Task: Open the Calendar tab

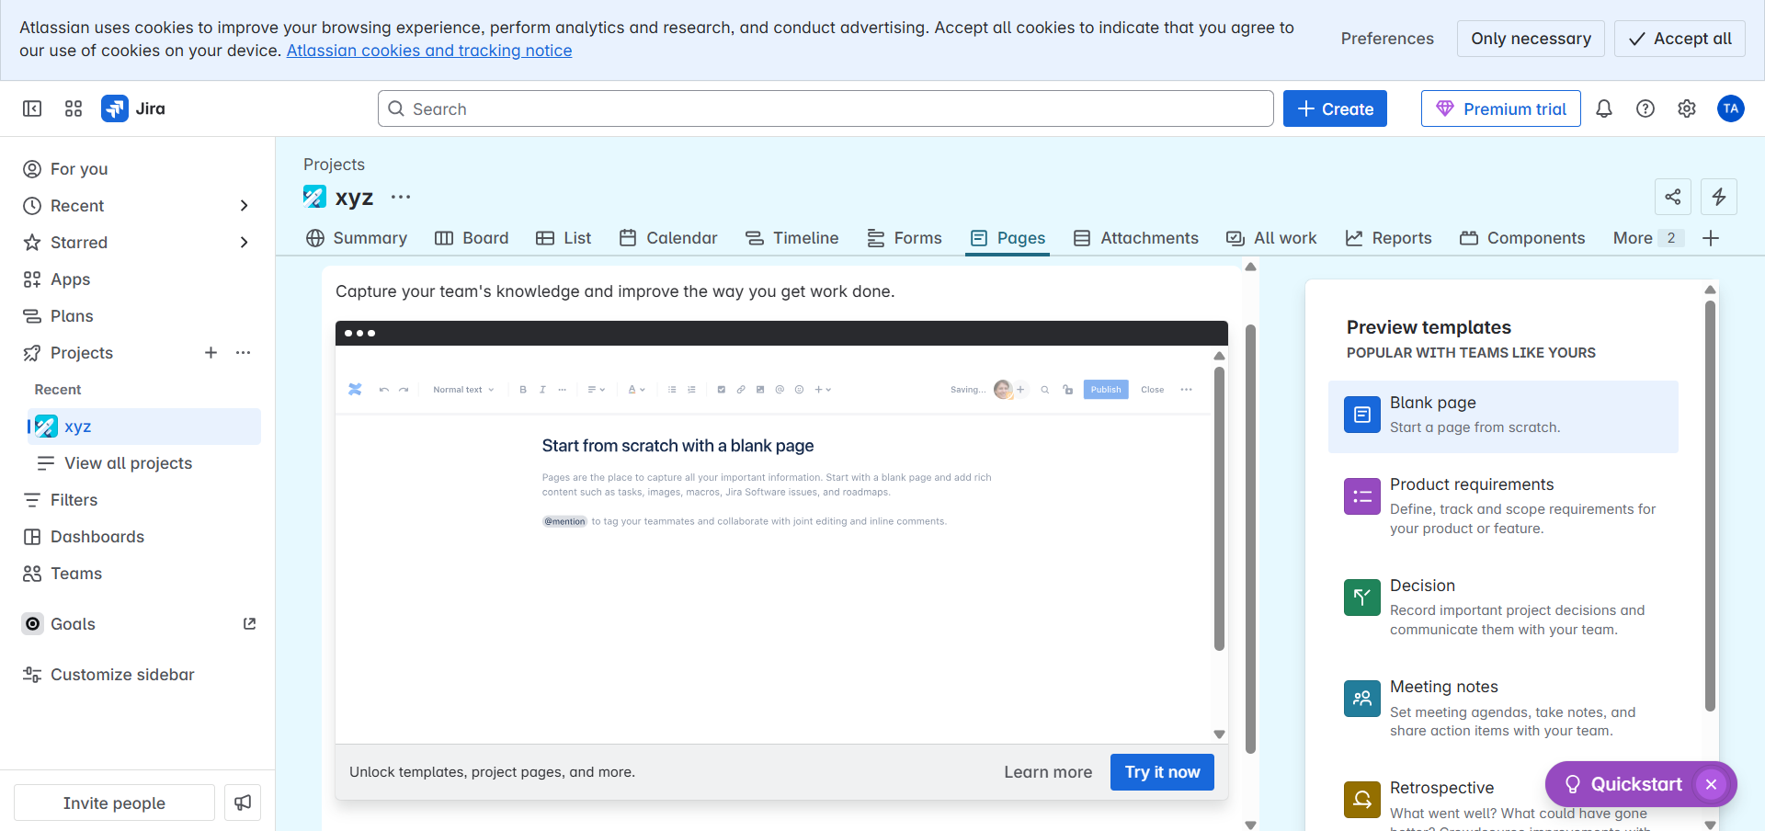Action: tap(668, 238)
